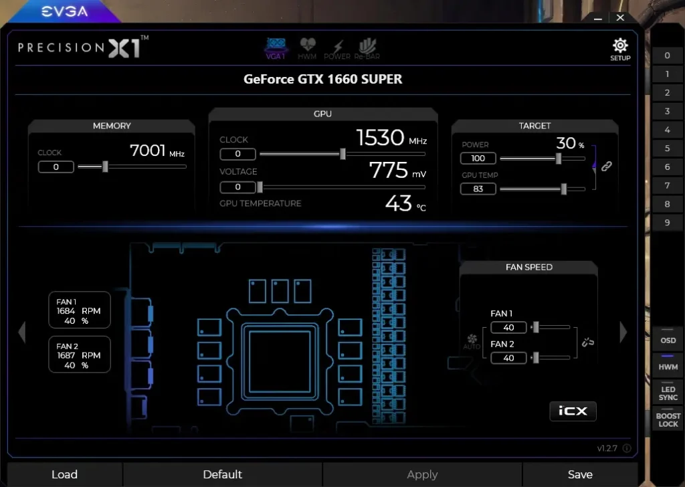Select profile slot 0
The width and height of the screenshot is (685, 487).
coord(667,56)
